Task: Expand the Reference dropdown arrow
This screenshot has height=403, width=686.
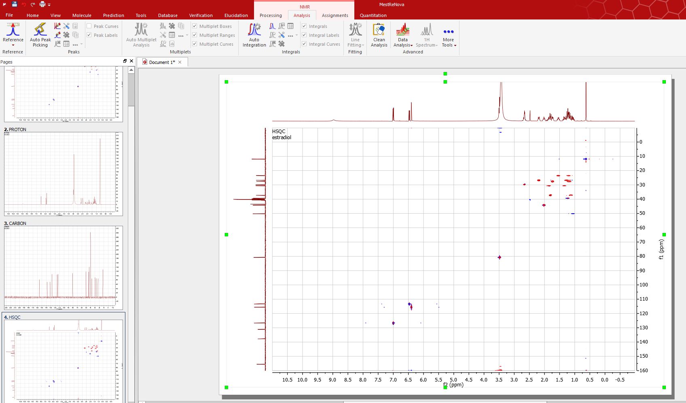Action: pos(13,45)
